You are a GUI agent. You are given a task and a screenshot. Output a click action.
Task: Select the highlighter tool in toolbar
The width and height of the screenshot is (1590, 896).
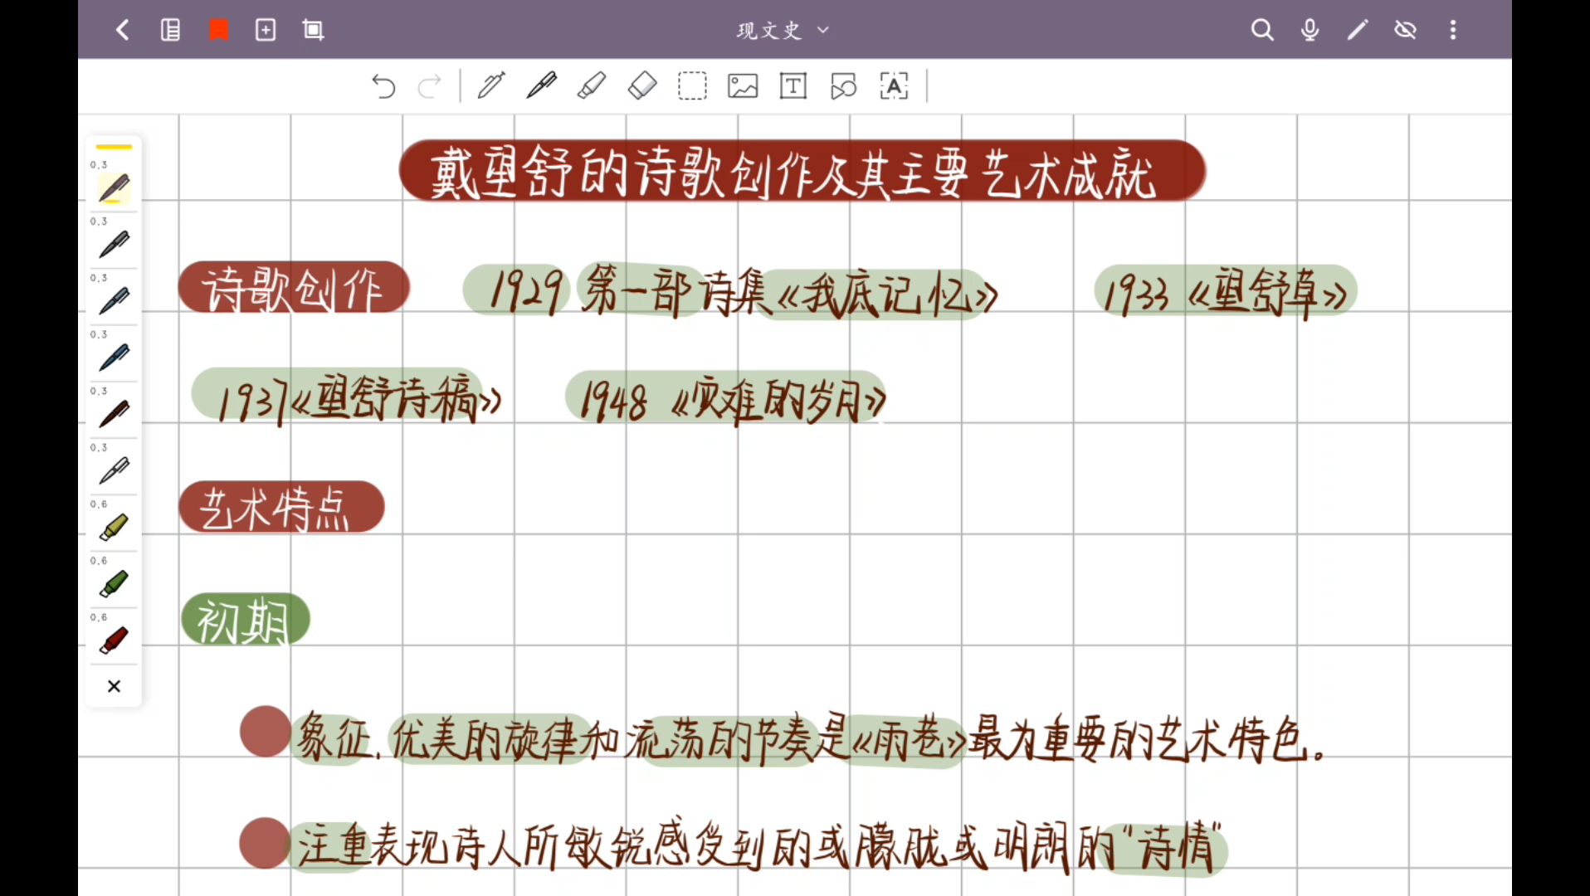click(x=592, y=86)
